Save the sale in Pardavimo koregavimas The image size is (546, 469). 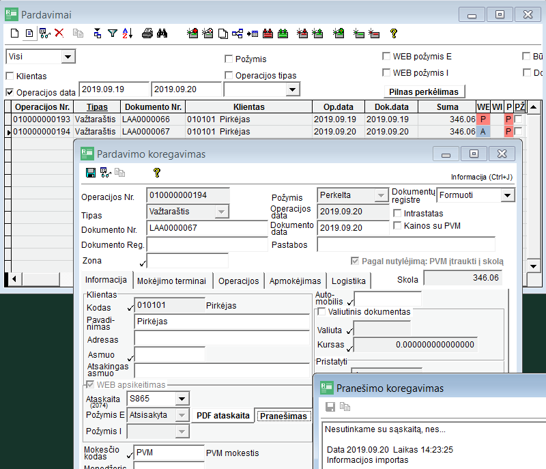pos(91,173)
